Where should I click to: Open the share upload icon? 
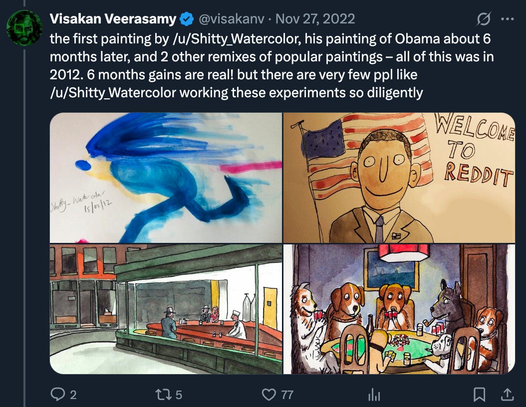507,394
